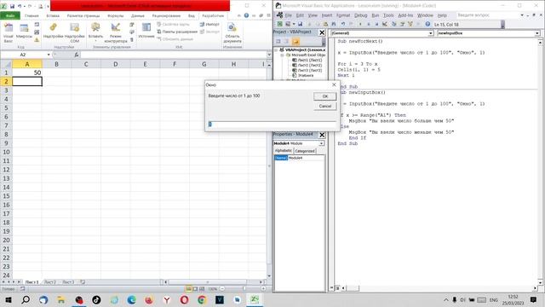Click the View Microsoft Excel icon in VBA toolbar
Viewport: 545px width, 307px height.
280,24
